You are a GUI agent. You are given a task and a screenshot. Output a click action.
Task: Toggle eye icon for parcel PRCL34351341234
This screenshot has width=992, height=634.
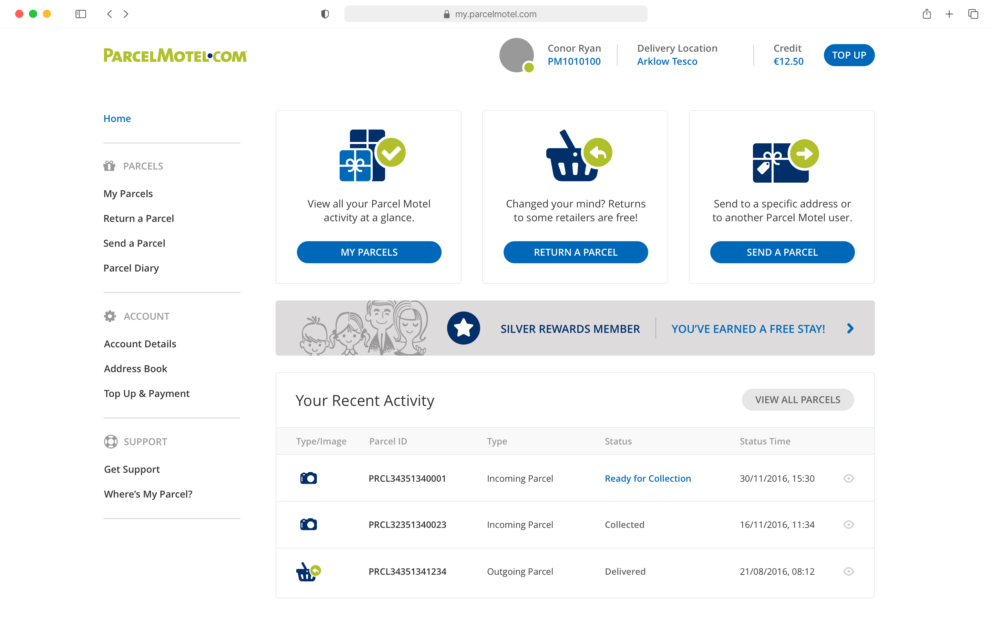point(849,571)
